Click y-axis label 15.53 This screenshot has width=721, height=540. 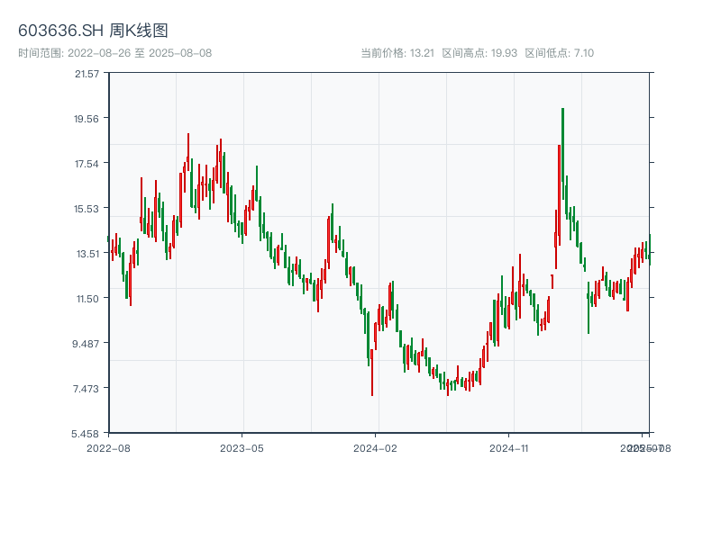(87, 209)
